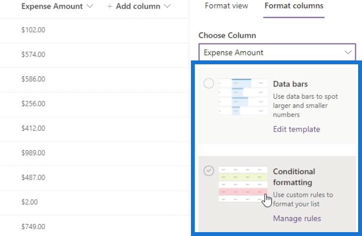Select the $102.00 expense cell
The width and height of the screenshot is (362, 236).
point(33,30)
